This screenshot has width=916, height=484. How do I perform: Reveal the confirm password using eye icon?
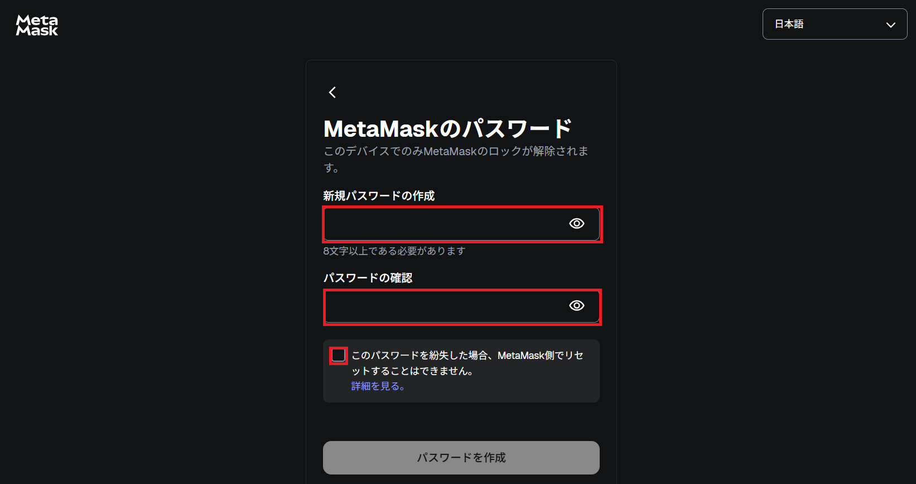[576, 305]
